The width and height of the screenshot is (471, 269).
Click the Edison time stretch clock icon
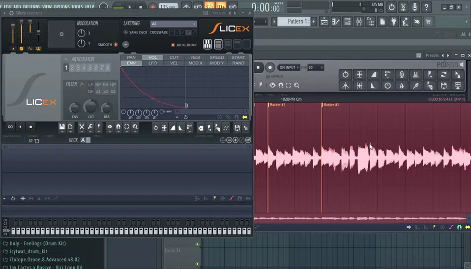[x=387, y=86]
